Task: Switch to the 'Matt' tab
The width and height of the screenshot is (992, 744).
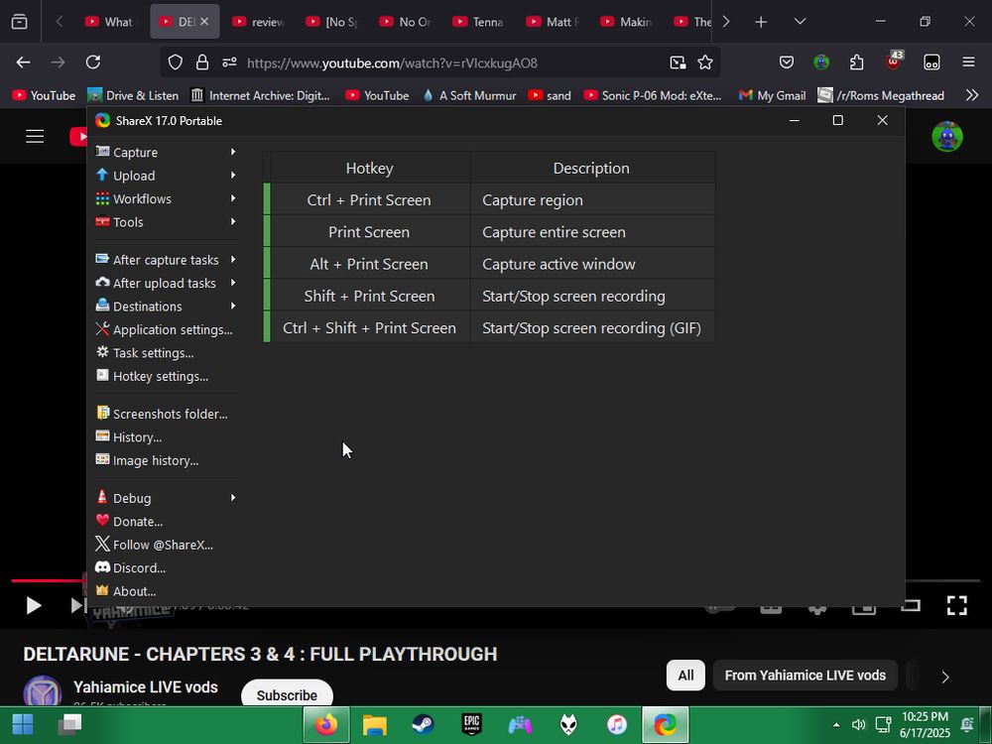Action: click(x=553, y=22)
